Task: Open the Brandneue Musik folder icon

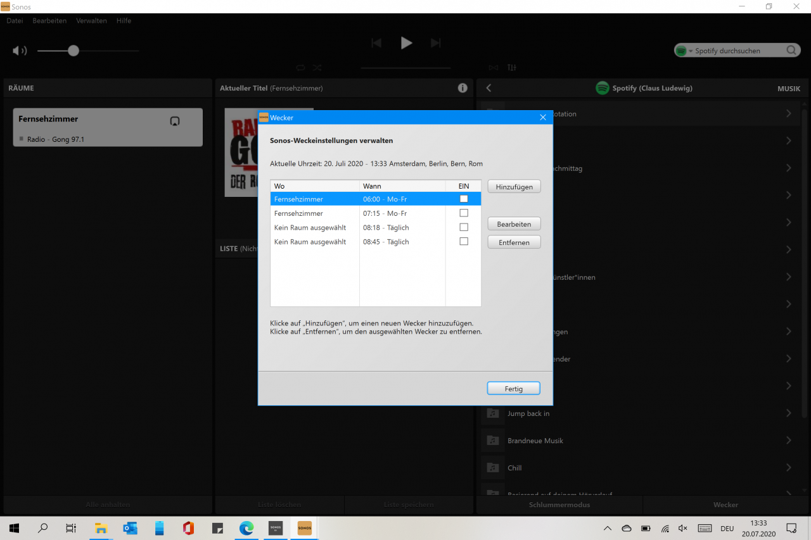Action: click(492, 441)
